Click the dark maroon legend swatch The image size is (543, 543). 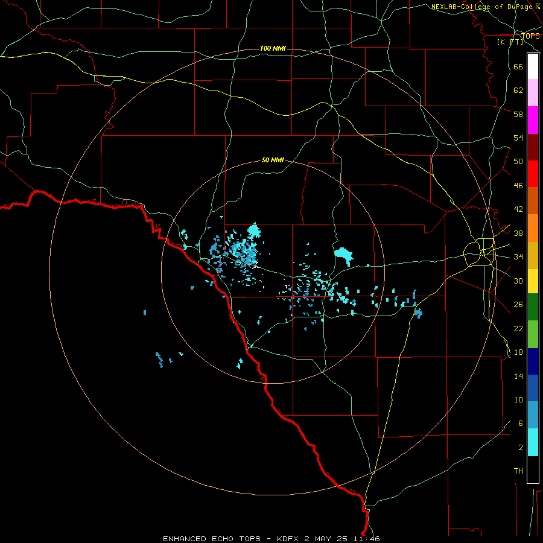click(x=533, y=147)
